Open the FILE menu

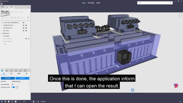coord(84,3)
